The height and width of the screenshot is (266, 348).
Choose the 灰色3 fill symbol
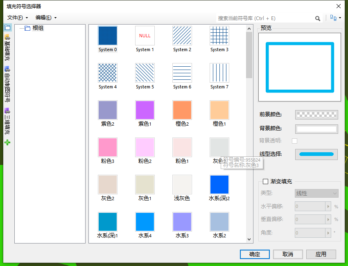(219, 148)
